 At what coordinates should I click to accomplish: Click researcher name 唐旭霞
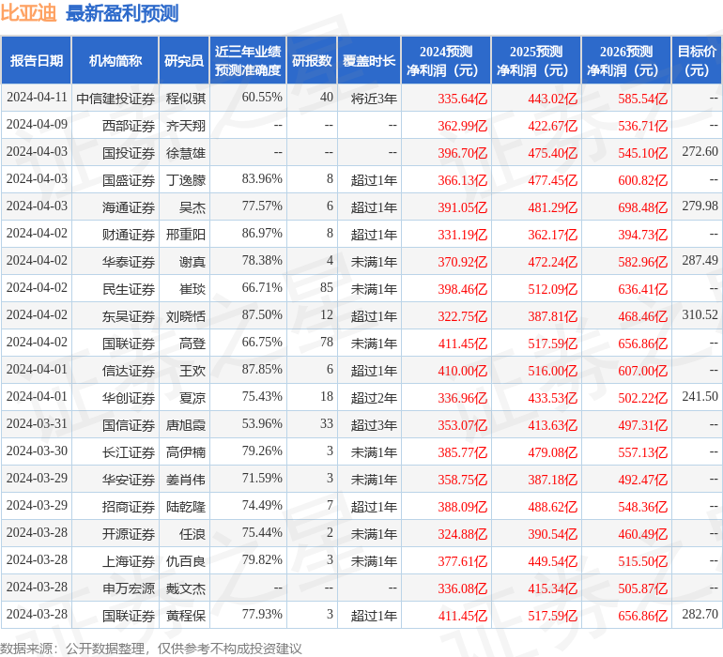pos(186,424)
